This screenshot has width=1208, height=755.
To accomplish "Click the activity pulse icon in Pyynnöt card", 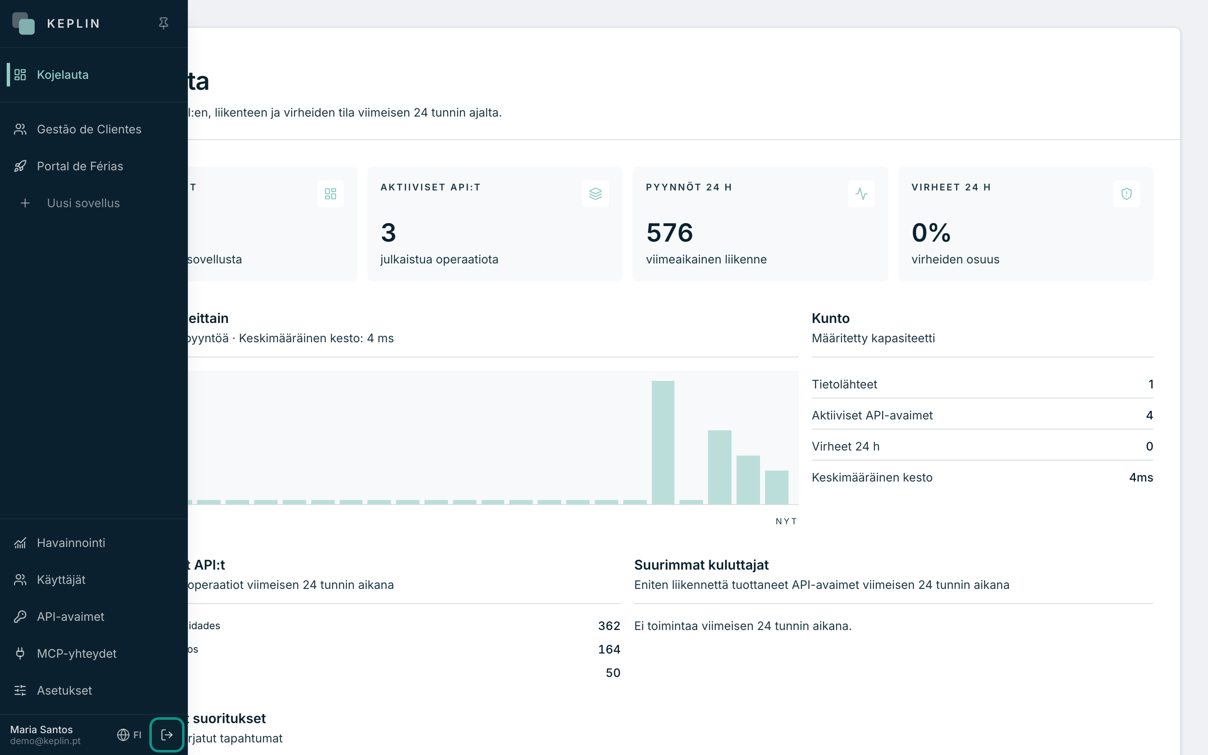I will [861, 194].
